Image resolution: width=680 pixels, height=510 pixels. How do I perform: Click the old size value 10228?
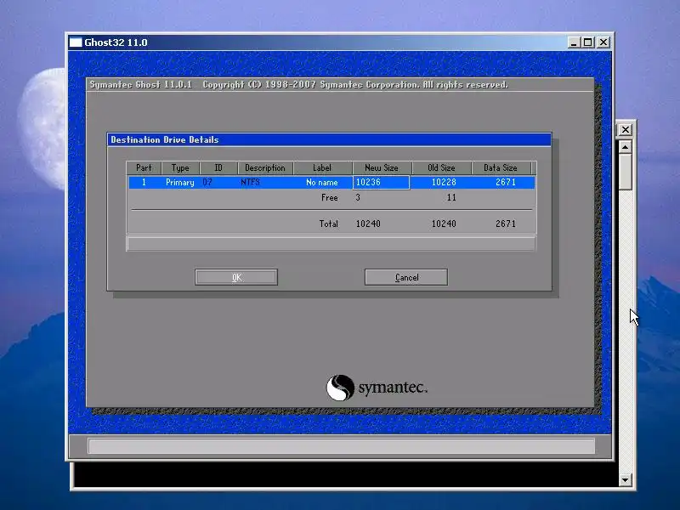click(444, 182)
